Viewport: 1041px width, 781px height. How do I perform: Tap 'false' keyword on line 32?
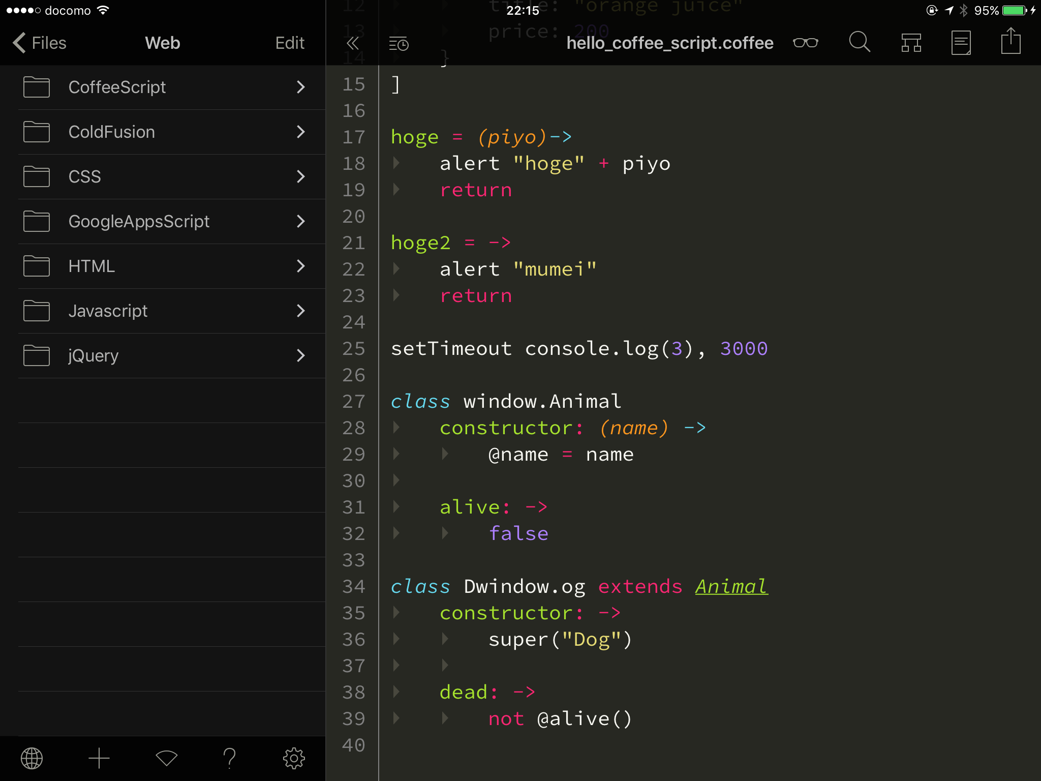coord(518,534)
